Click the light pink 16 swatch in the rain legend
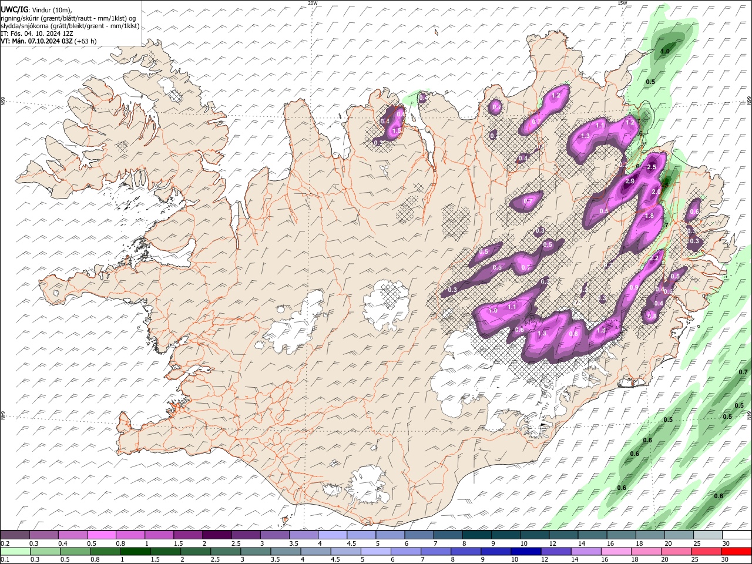This screenshot has width=752, height=564. [616, 551]
